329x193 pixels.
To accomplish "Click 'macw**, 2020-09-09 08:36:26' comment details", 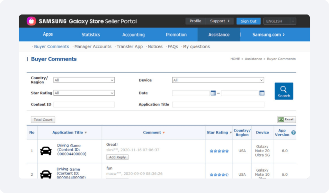I will [134, 173].
